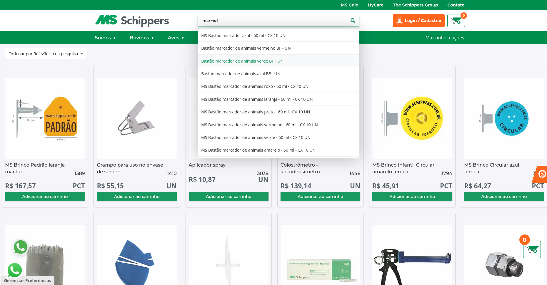547x285 pixels.
Task: Choose suggestion MS Bastão marcador azul 60 ml
Action: (243, 36)
